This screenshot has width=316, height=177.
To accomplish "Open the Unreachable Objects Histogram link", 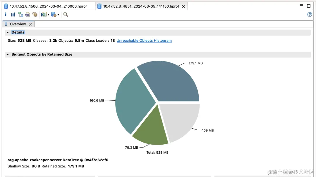I will coord(144,41).
